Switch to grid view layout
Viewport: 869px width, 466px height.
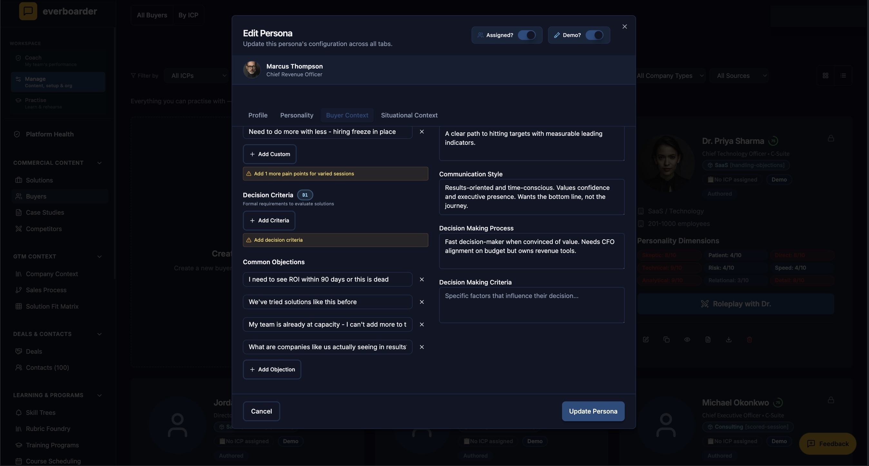825,75
